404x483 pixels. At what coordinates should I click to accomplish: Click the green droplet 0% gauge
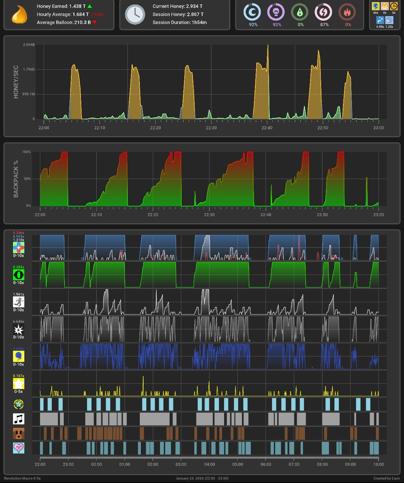[300, 12]
